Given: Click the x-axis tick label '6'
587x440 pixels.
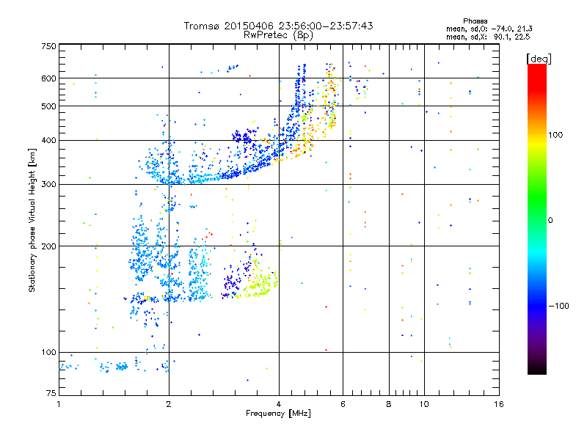Looking at the screenshot, I should tap(343, 404).
